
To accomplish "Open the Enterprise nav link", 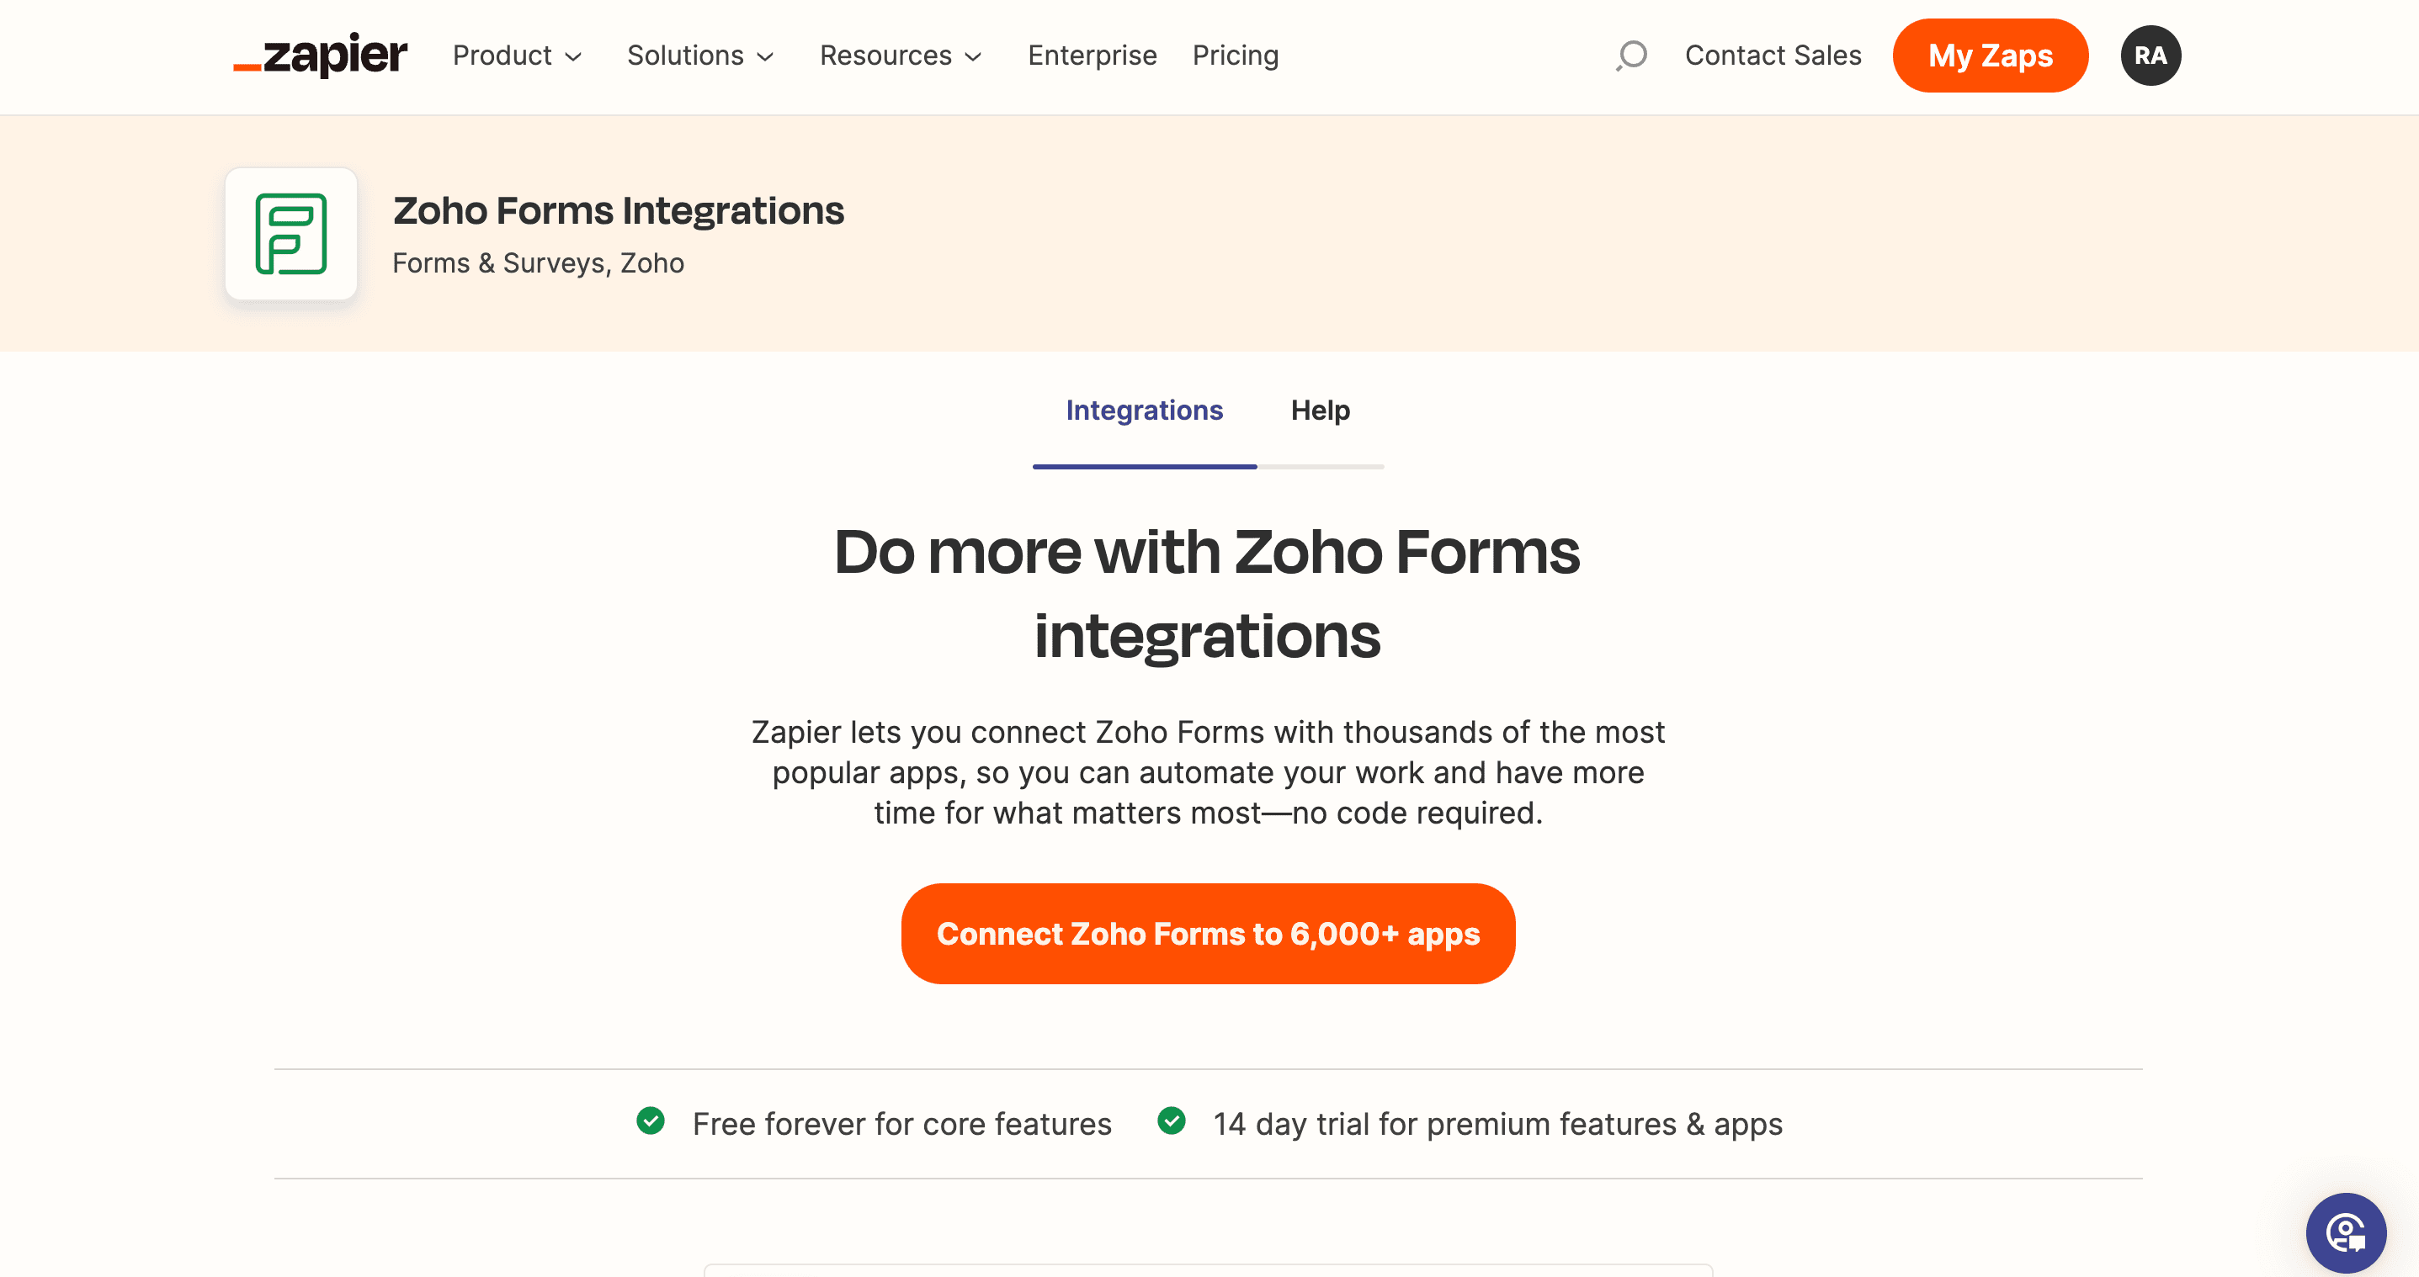I will [x=1093, y=56].
